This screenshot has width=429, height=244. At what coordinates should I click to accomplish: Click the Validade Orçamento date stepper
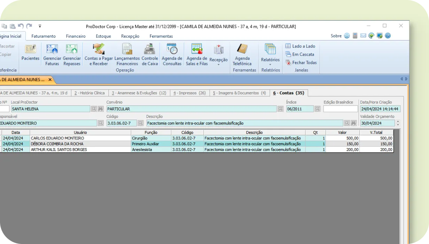coord(398,123)
